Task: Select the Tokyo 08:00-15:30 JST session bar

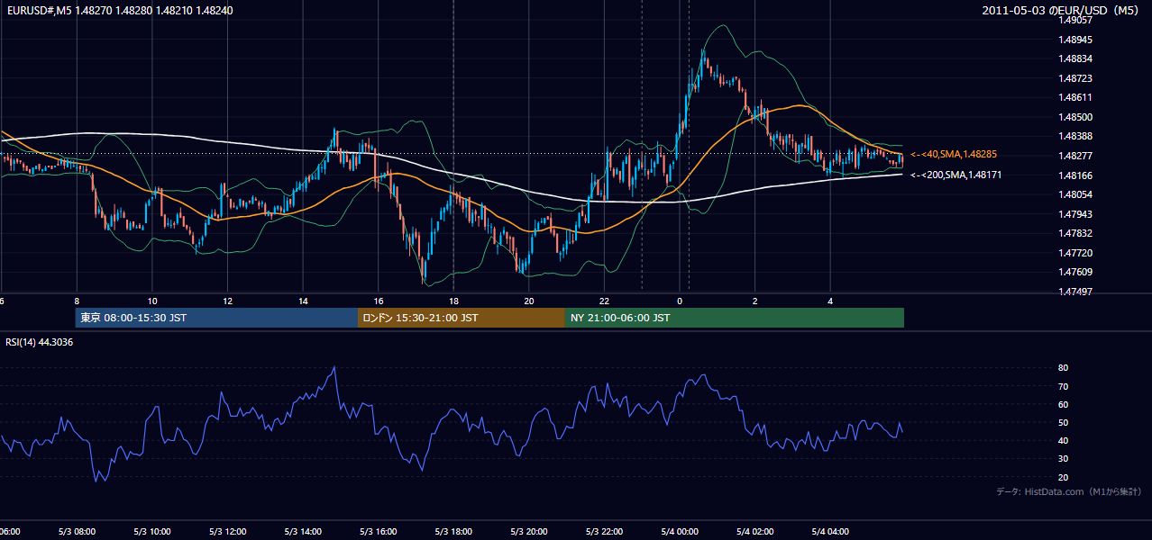Action: pos(216,318)
